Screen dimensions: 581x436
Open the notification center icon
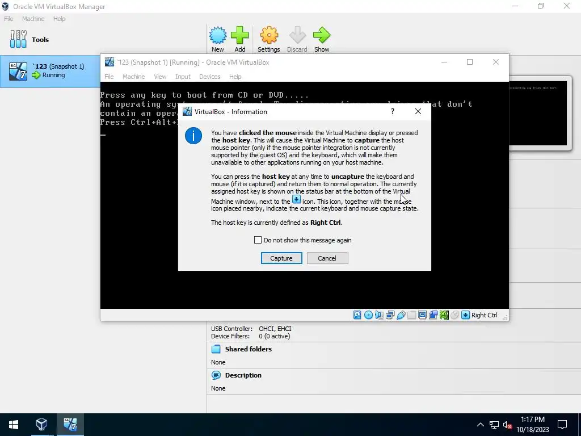[562, 425]
